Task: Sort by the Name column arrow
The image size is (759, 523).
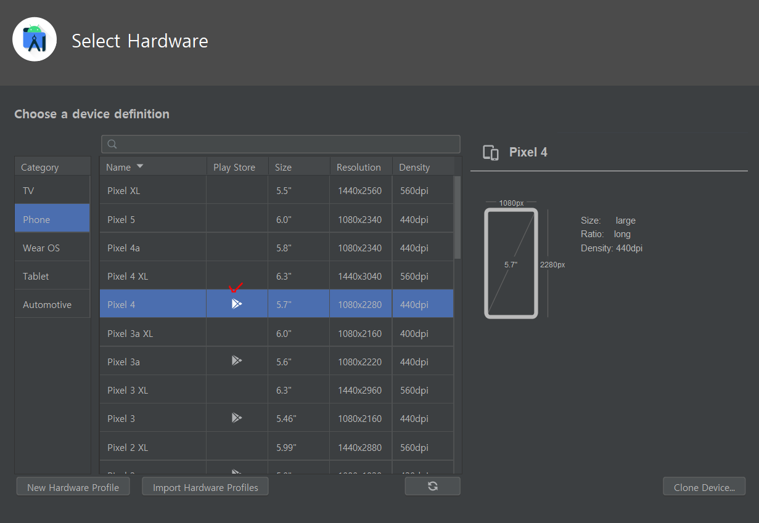Action: [x=140, y=166]
